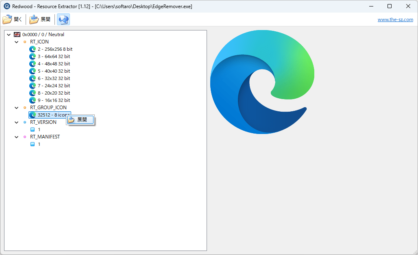
Task: Select the 9 - 16x16 32 bit icon
Action: 50,100
